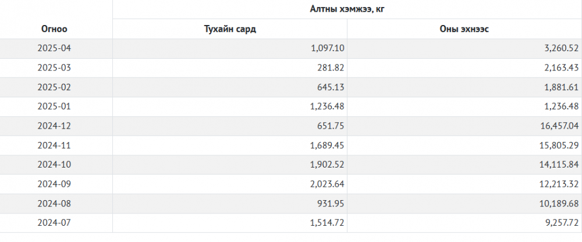Select the 16,457.04 cumulative value
Screen dimensions: 582x242
[559, 126]
